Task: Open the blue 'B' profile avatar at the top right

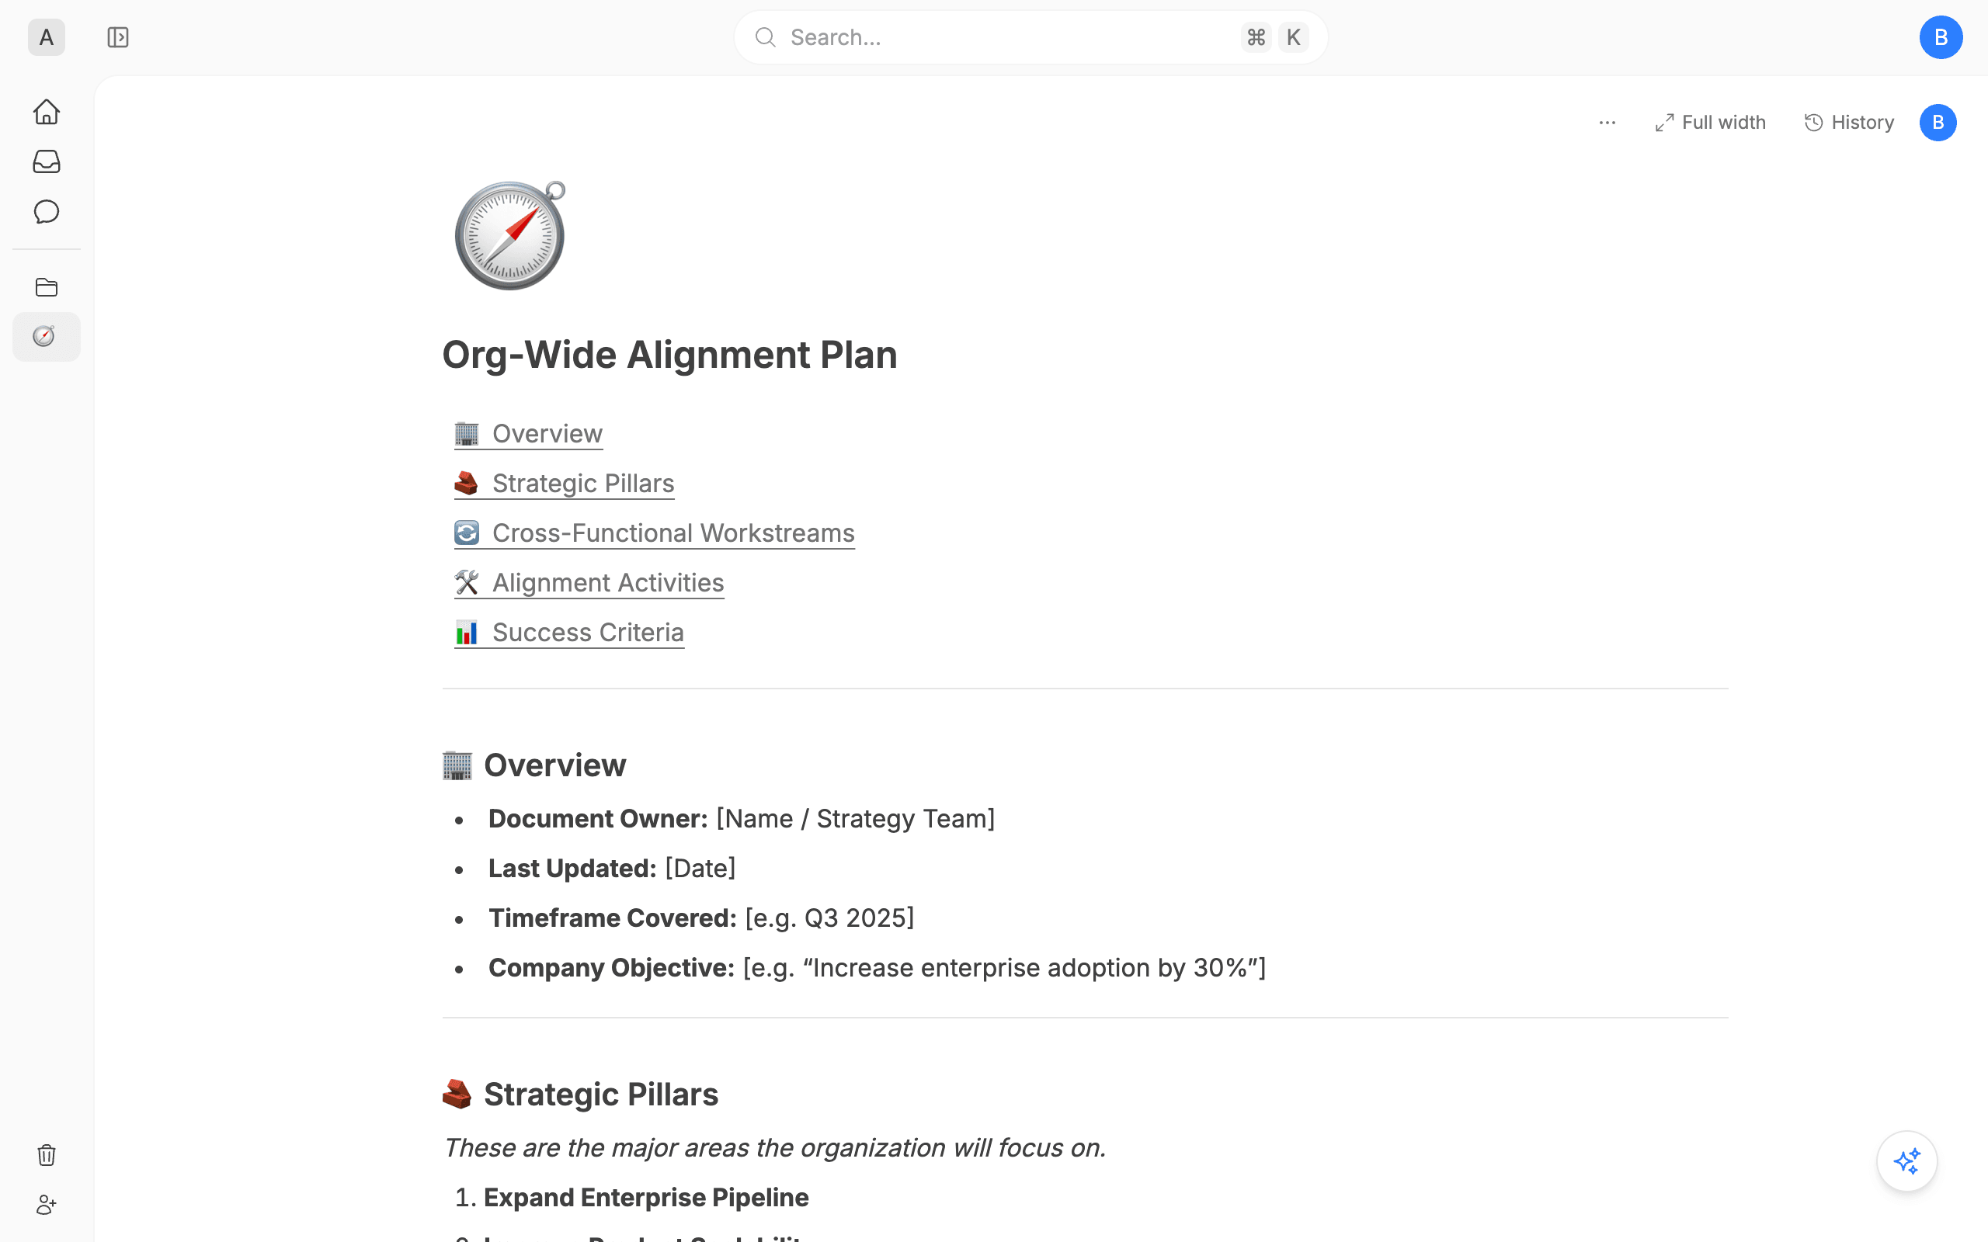Action: tap(1941, 38)
